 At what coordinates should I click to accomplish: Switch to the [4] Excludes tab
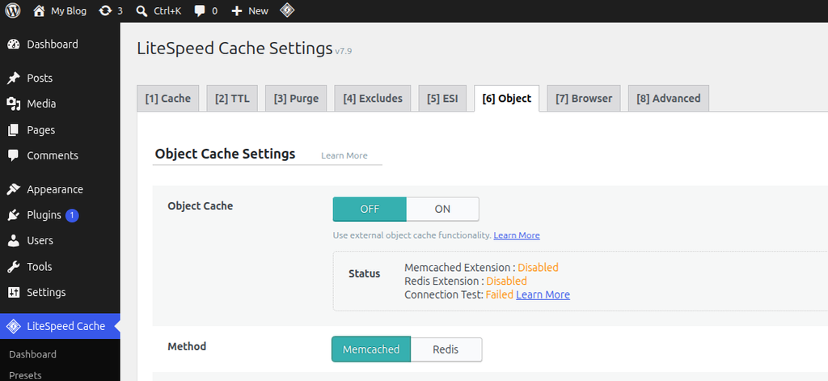click(372, 99)
